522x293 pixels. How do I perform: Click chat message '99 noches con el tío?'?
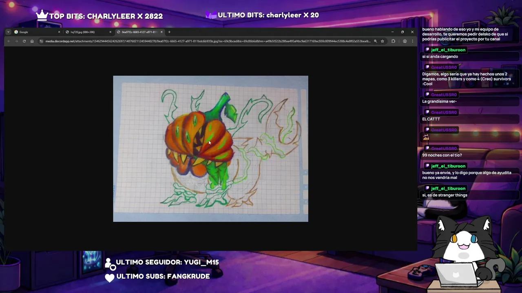click(x=442, y=155)
